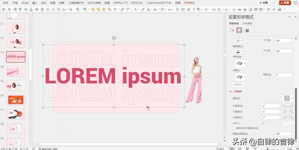Switch to slide sorter view in status bar
Screen dimensions: 299x150
click(x=240, y=149)
